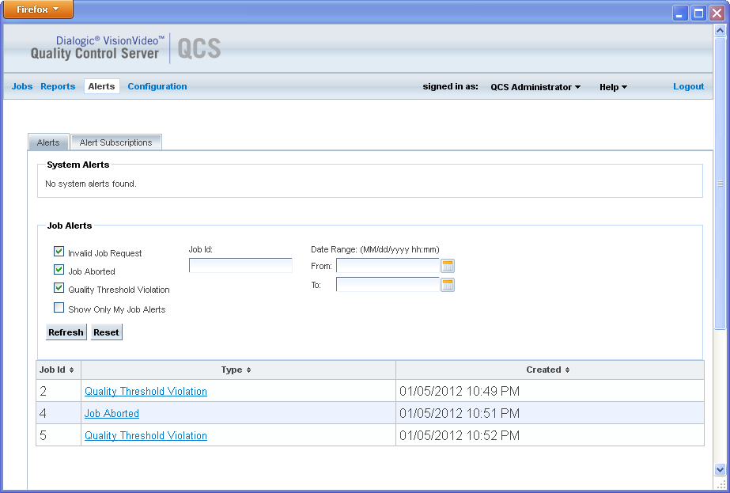
Task: Open the To date calendar picker
Action: pyautogui.click(x=448, y=285)
